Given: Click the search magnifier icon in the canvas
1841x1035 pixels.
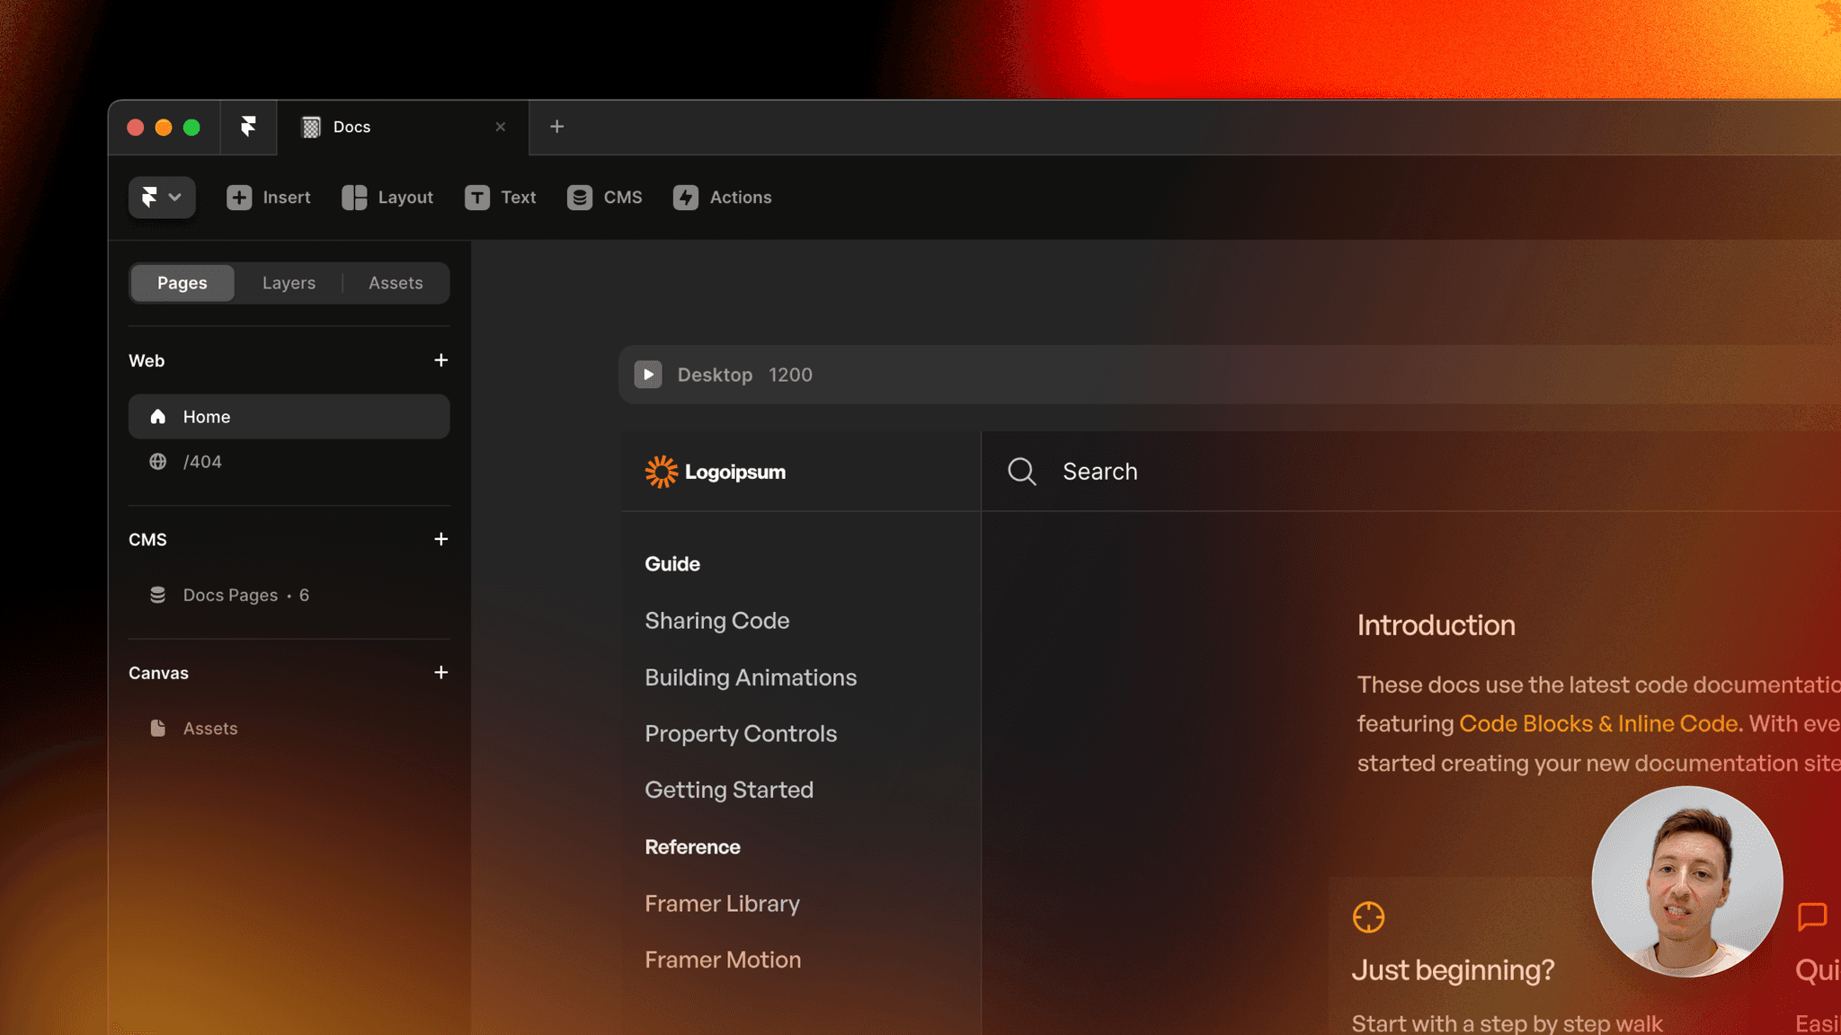Looking at the screenshot, I should [1021, 471].
